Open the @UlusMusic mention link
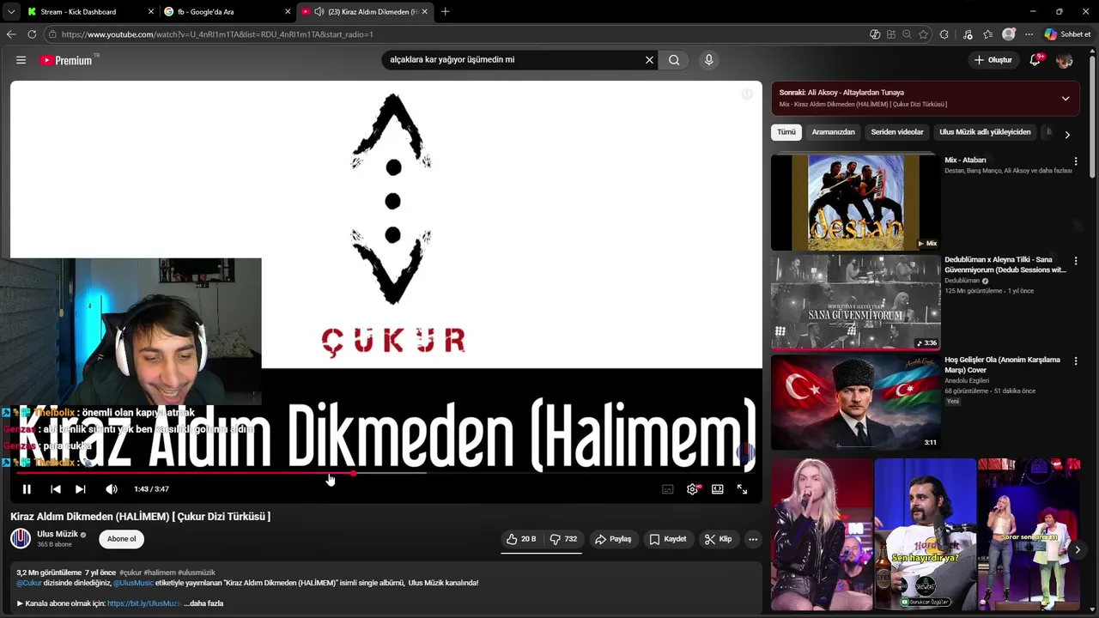This screenshot has height=618, width=1099. pos(133,583)
